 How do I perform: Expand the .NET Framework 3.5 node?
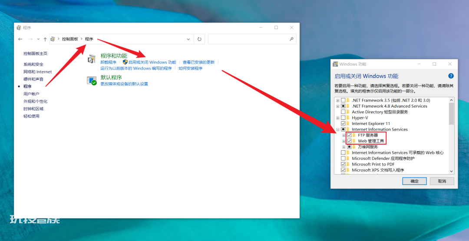tap(338, 100)
